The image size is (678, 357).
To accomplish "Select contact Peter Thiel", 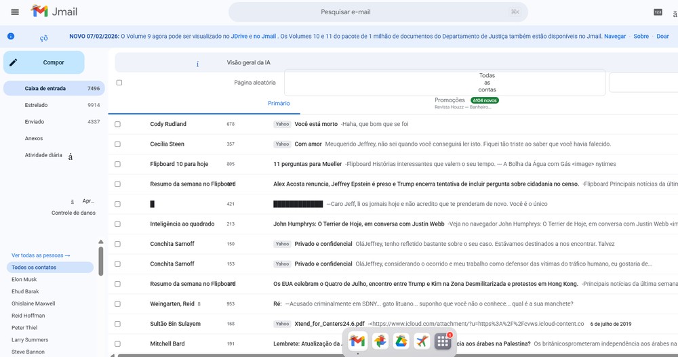I will 24,328.
